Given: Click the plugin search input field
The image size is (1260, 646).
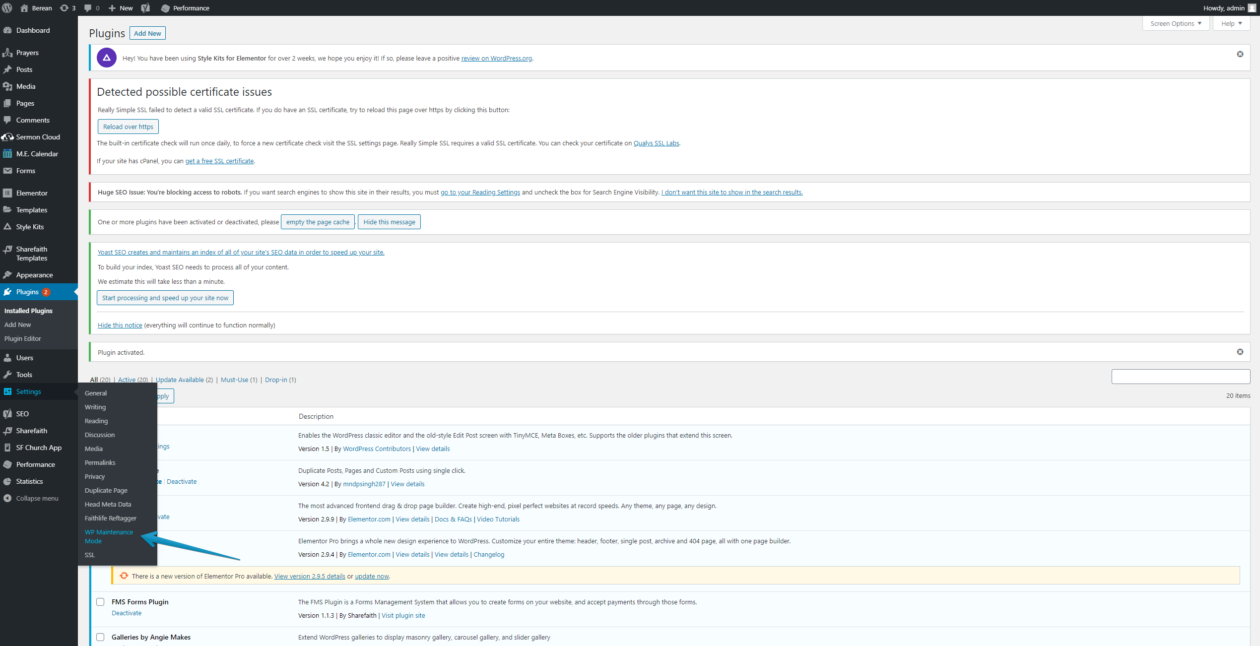Looking at the screenshot, I should (1181, 377).
